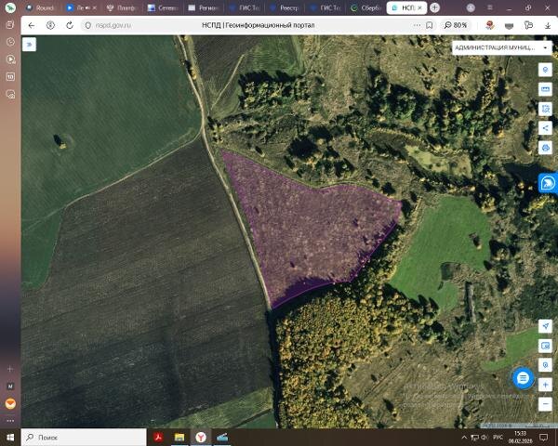
Task: Switch to the Платформа tab
Action: click(x=122, y=7)
